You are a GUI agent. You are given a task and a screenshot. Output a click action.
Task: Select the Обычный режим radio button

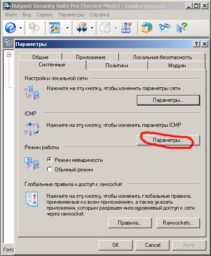[x=50, y=169]
